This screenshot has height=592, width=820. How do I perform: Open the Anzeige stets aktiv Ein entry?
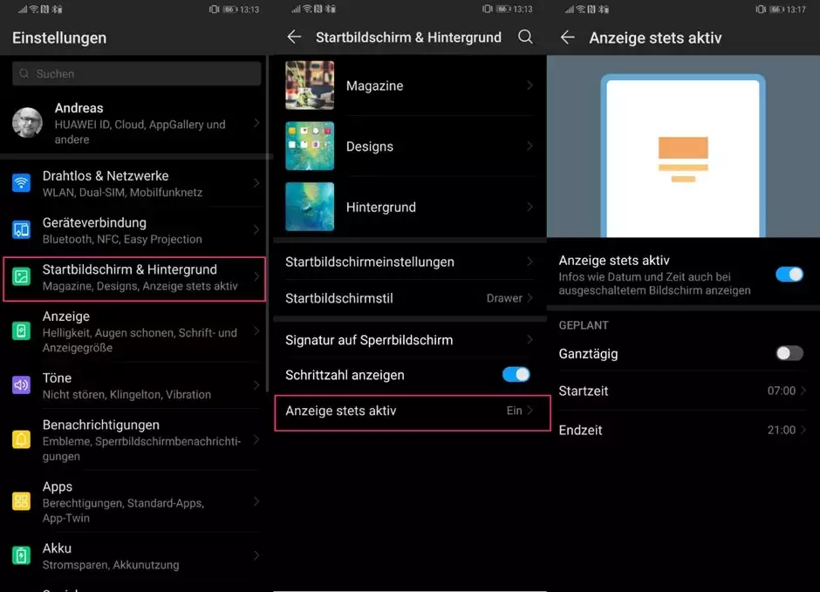click(411, 411)
